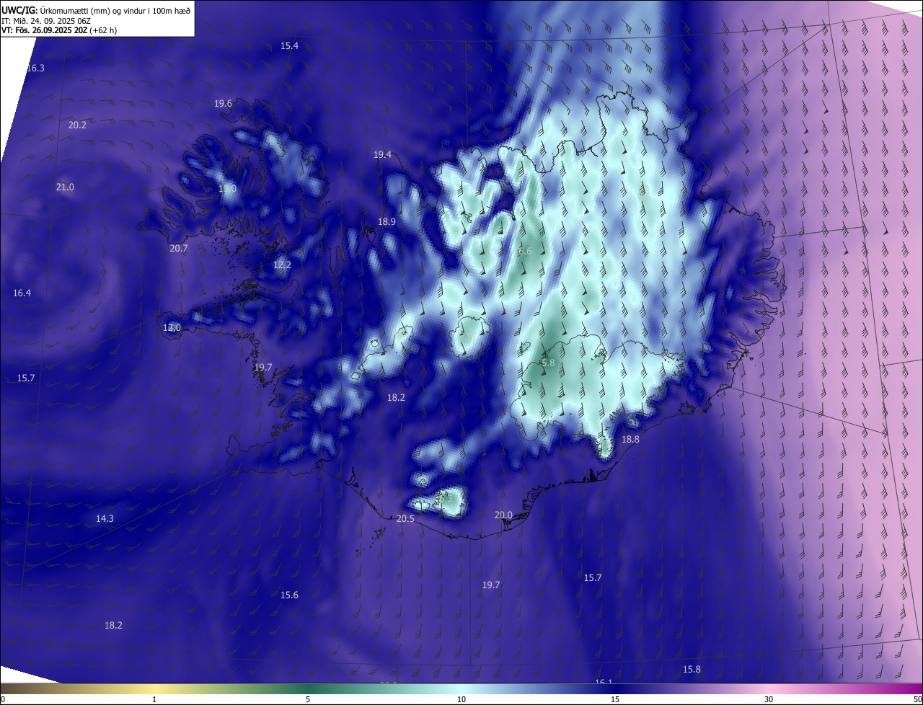Image resolution: width=923 pixels, height=705 pixels.
Task: Click the title 'Úrkomumætti (mm) og vindur í 100m hæð'
Action: [x=115, y=9]
